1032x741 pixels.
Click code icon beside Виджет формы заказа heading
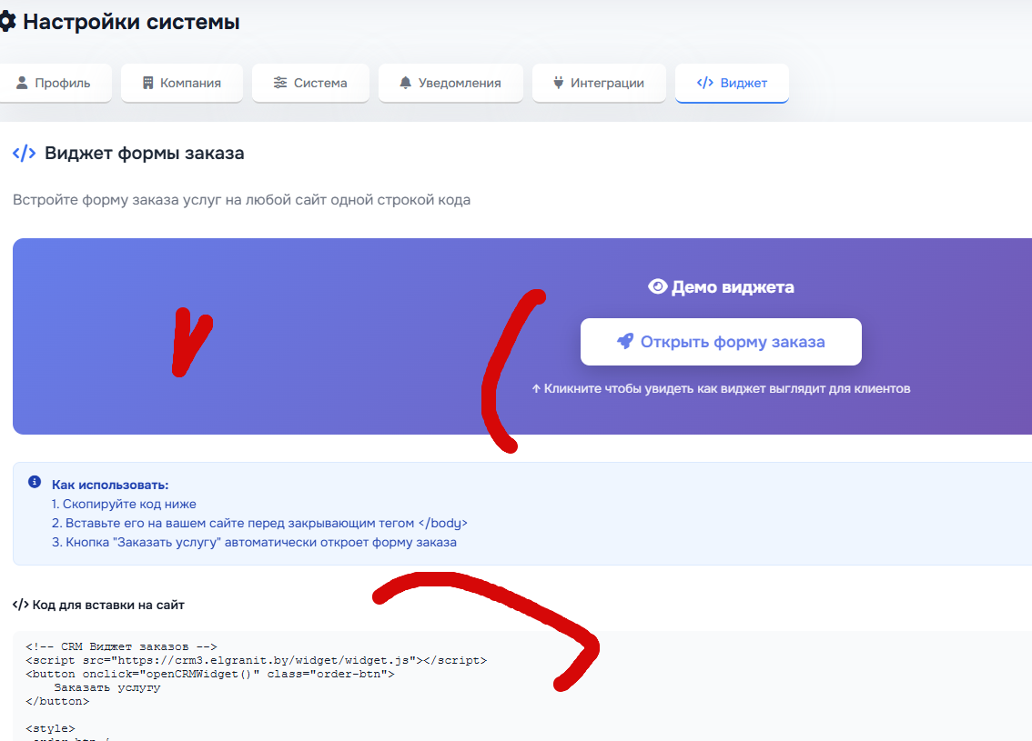tap(25, 154)
